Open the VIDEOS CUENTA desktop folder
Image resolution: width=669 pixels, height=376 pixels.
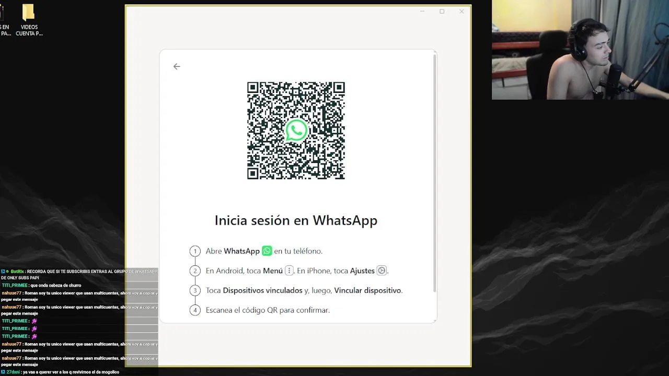click(x=29, y=20)
